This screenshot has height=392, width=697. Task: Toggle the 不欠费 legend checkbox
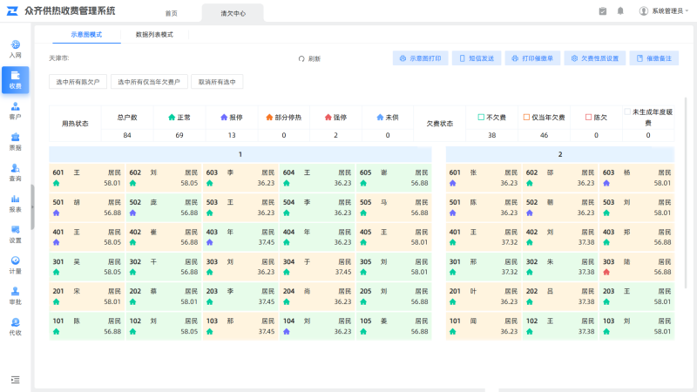click(481, 118)
